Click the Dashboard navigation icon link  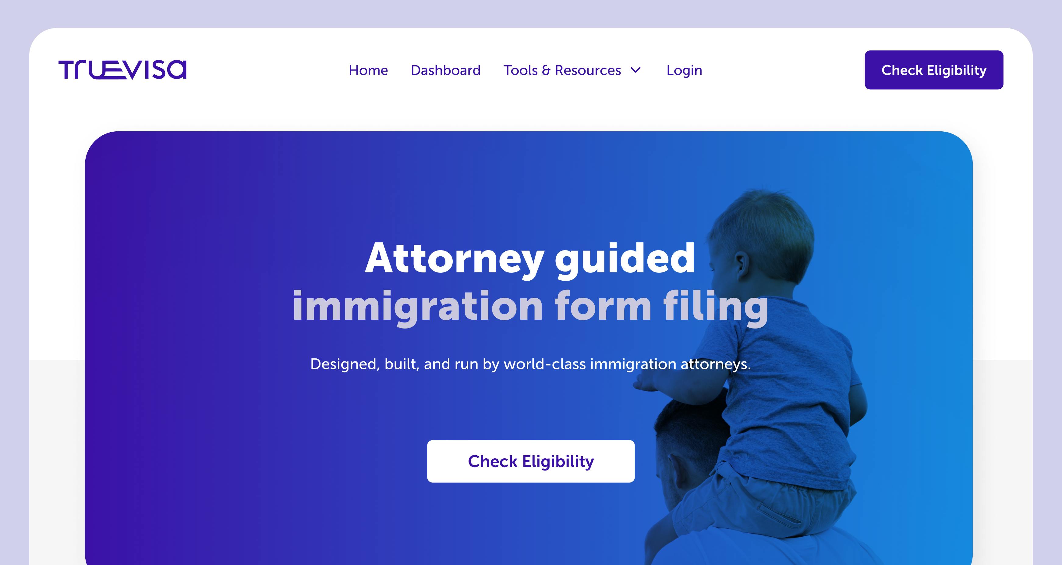(x=445, y=69)
